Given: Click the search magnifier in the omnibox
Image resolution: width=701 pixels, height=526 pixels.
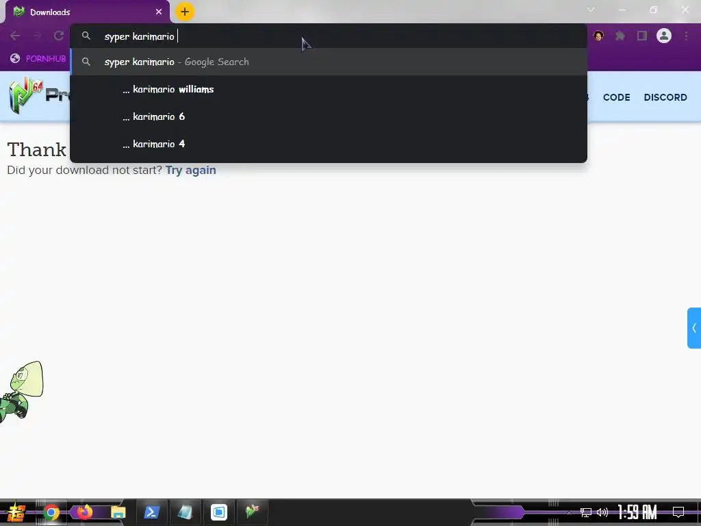Looking at the screenshot, I should point(86,36).
